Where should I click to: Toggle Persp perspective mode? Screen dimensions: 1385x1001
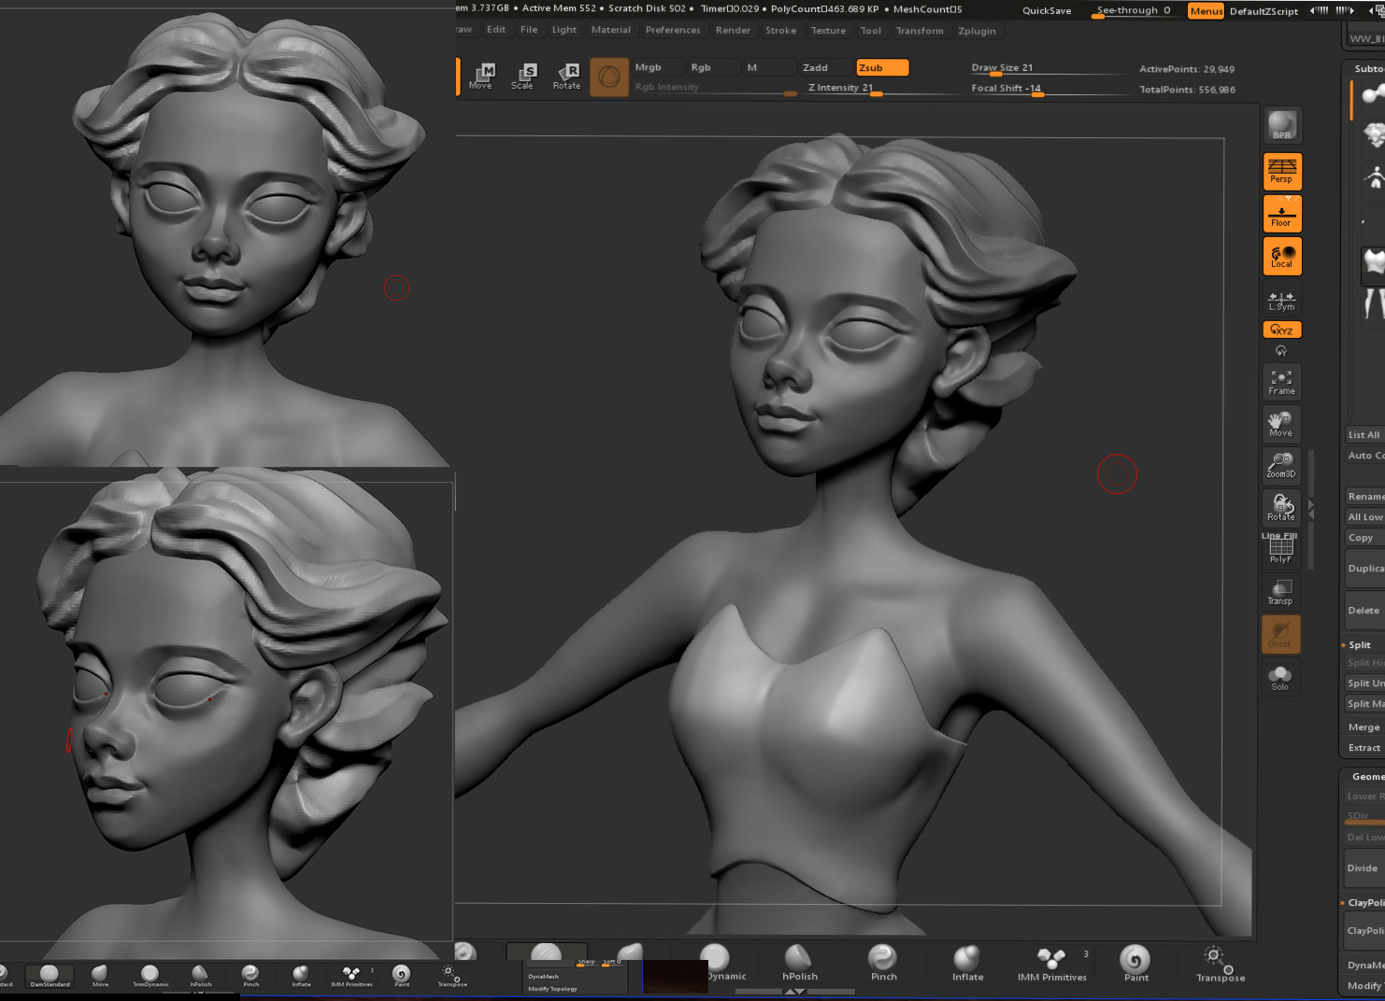[x=1282, y=171]
